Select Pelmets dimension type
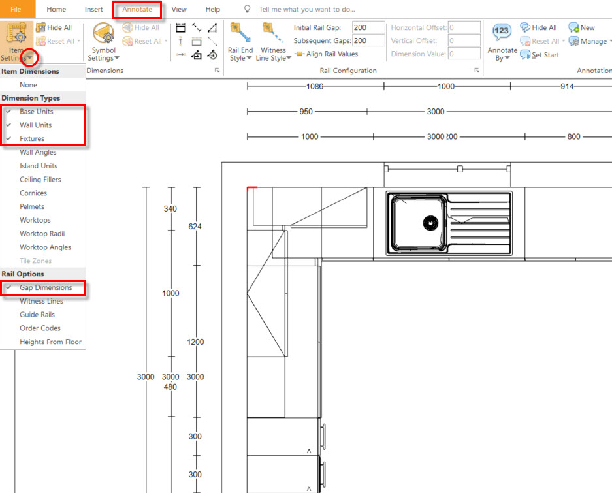Screen dimensions: 612x493 [43, 206]
